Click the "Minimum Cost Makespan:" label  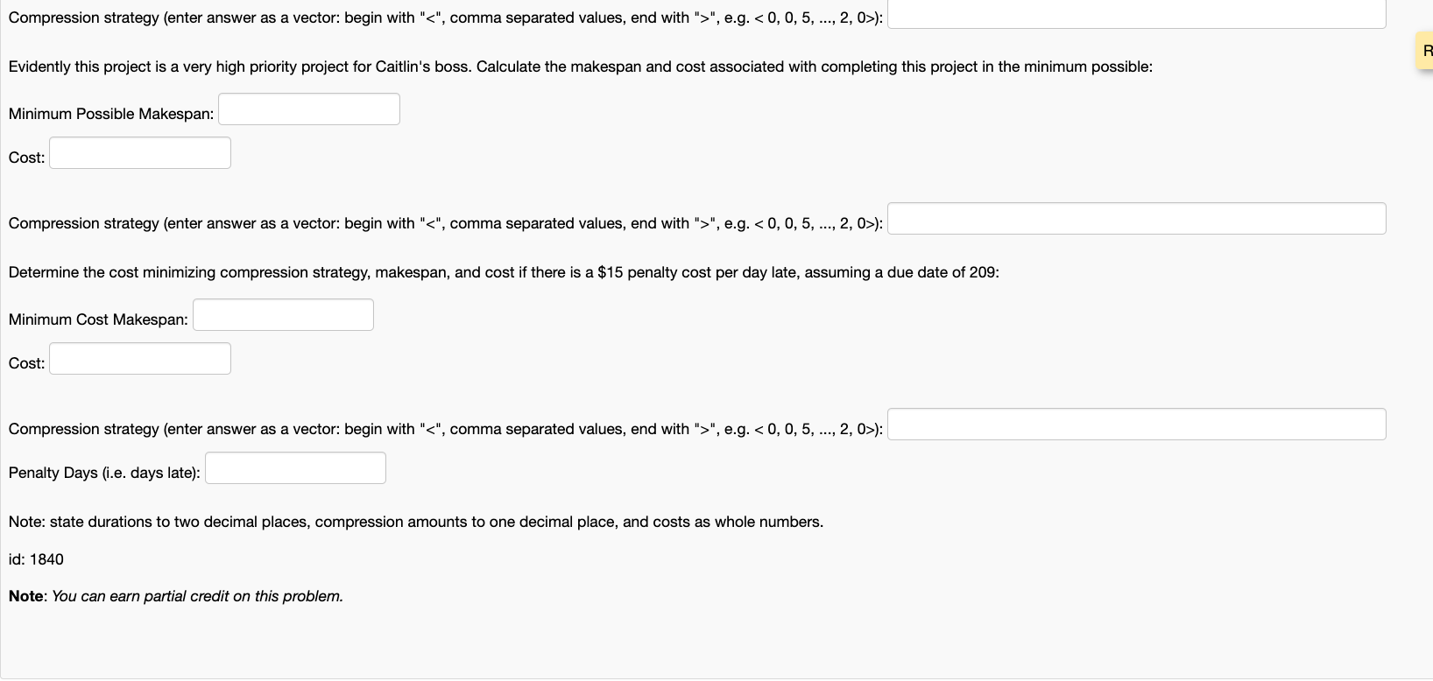click(x=96, y=319)
